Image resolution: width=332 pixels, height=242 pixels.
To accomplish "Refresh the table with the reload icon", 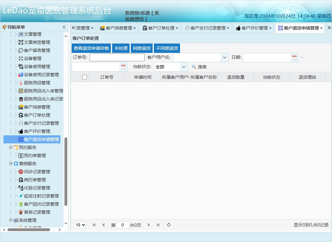I will 168,225.
